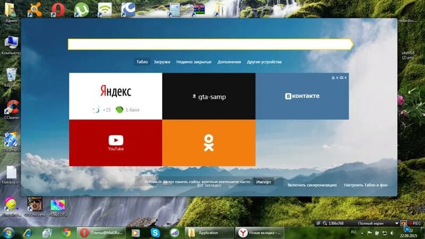
Task: Launch Internet Explorer from the taskbar
Action: tap(28, 233)
